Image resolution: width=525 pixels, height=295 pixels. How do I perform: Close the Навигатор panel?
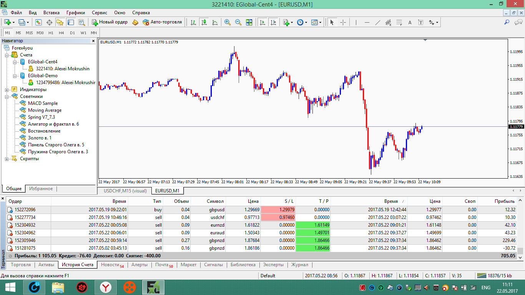[93, 41]
